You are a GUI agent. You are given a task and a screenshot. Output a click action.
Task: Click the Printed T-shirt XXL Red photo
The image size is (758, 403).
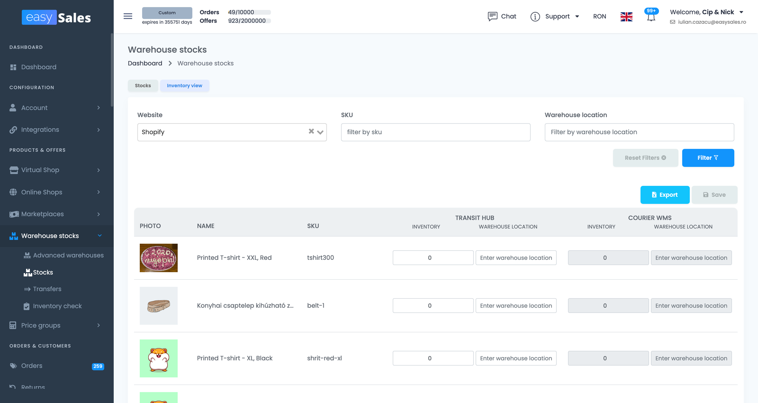[x=159, y=258]
